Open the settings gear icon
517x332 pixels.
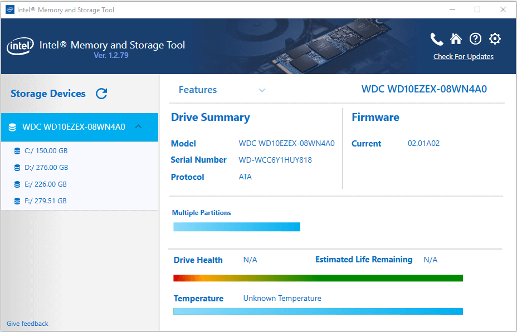pyautogui.click(x=495, y=39)
